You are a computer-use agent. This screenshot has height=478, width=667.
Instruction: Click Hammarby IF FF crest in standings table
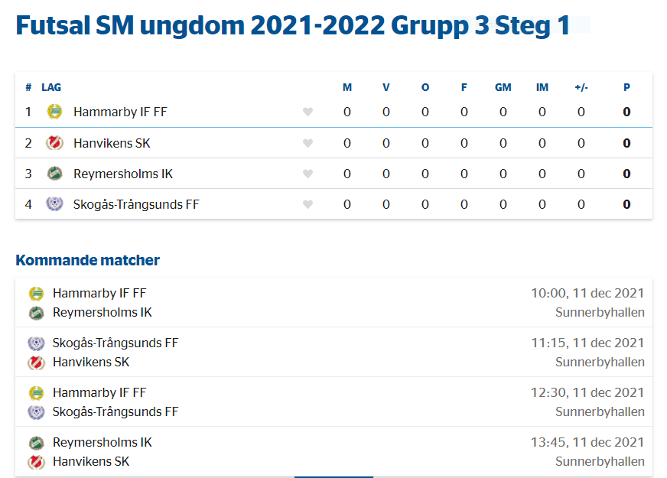pos(54,112)
